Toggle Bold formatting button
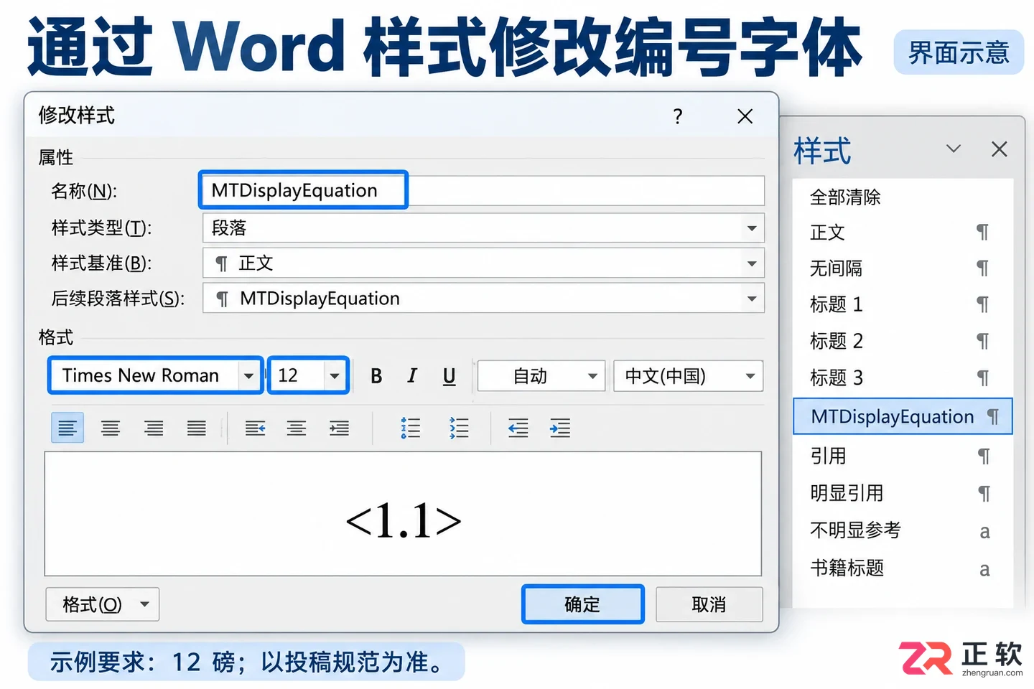 pyautogui.click(x=376, y=376)
